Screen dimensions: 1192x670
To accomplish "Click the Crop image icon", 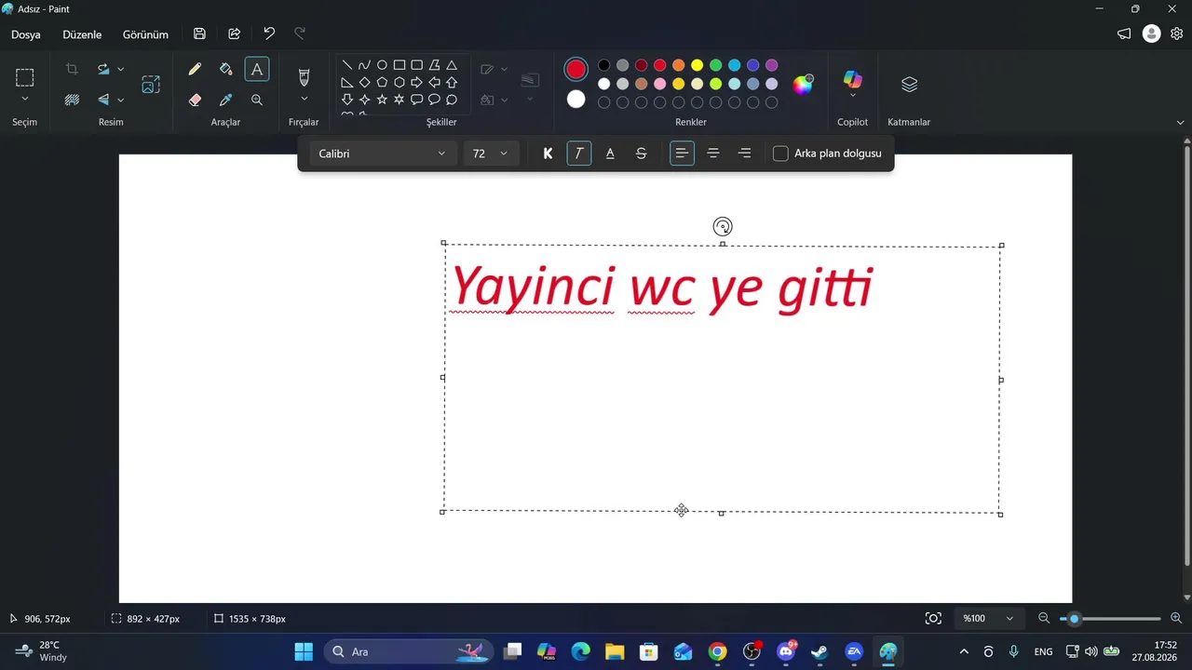I will [x=72, y=69].
